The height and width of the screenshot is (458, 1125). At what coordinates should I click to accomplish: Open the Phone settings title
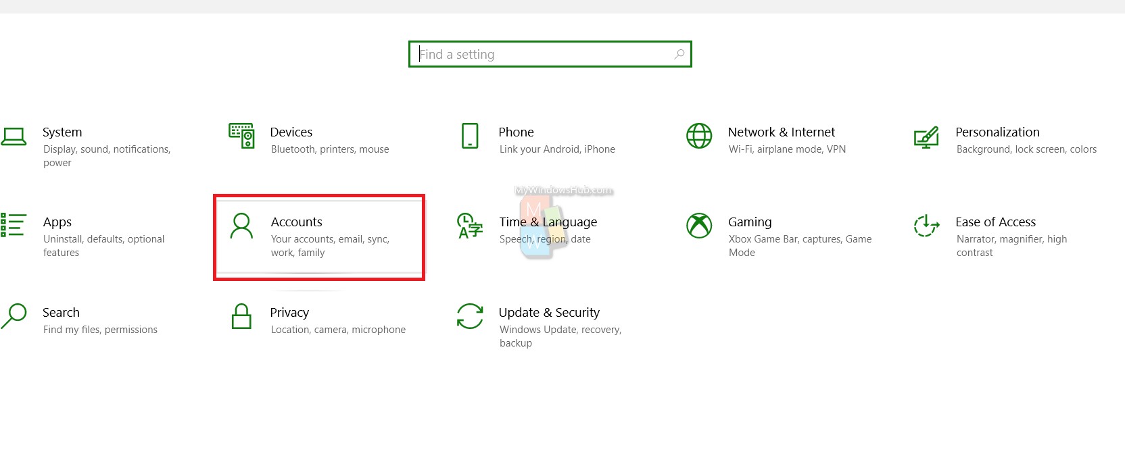(x=517, y=132)
